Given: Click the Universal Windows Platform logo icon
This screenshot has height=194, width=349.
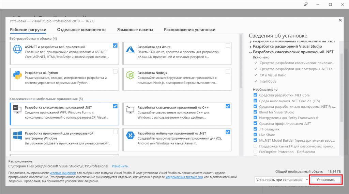Looking at the screenshot, I should coord(17,135).
